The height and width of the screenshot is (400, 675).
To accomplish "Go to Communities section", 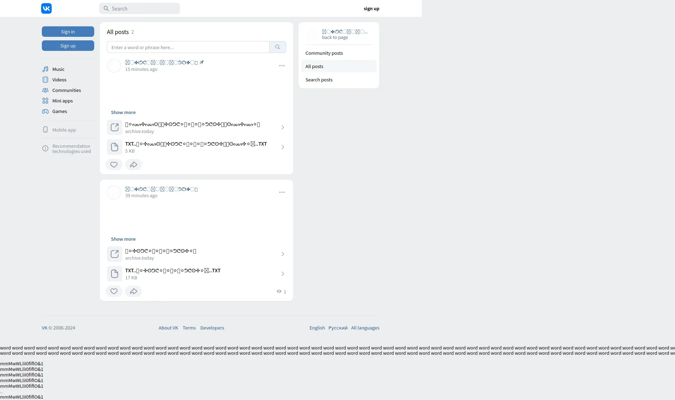I will [x=66, y=90].
